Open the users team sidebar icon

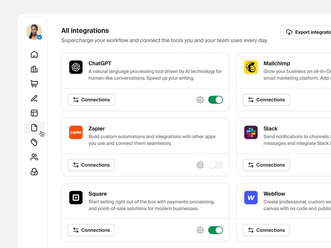pos(34,157)
